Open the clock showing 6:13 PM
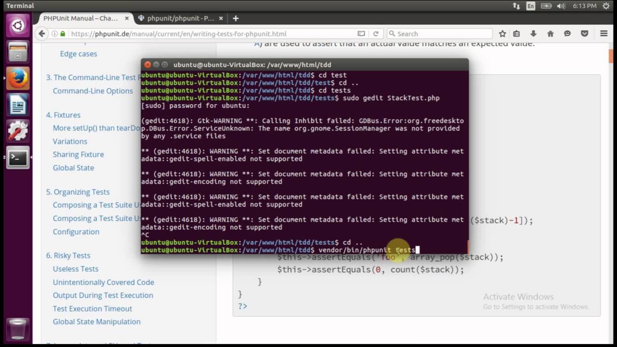The height and width of the screenshot is (347, 617). 585,6
